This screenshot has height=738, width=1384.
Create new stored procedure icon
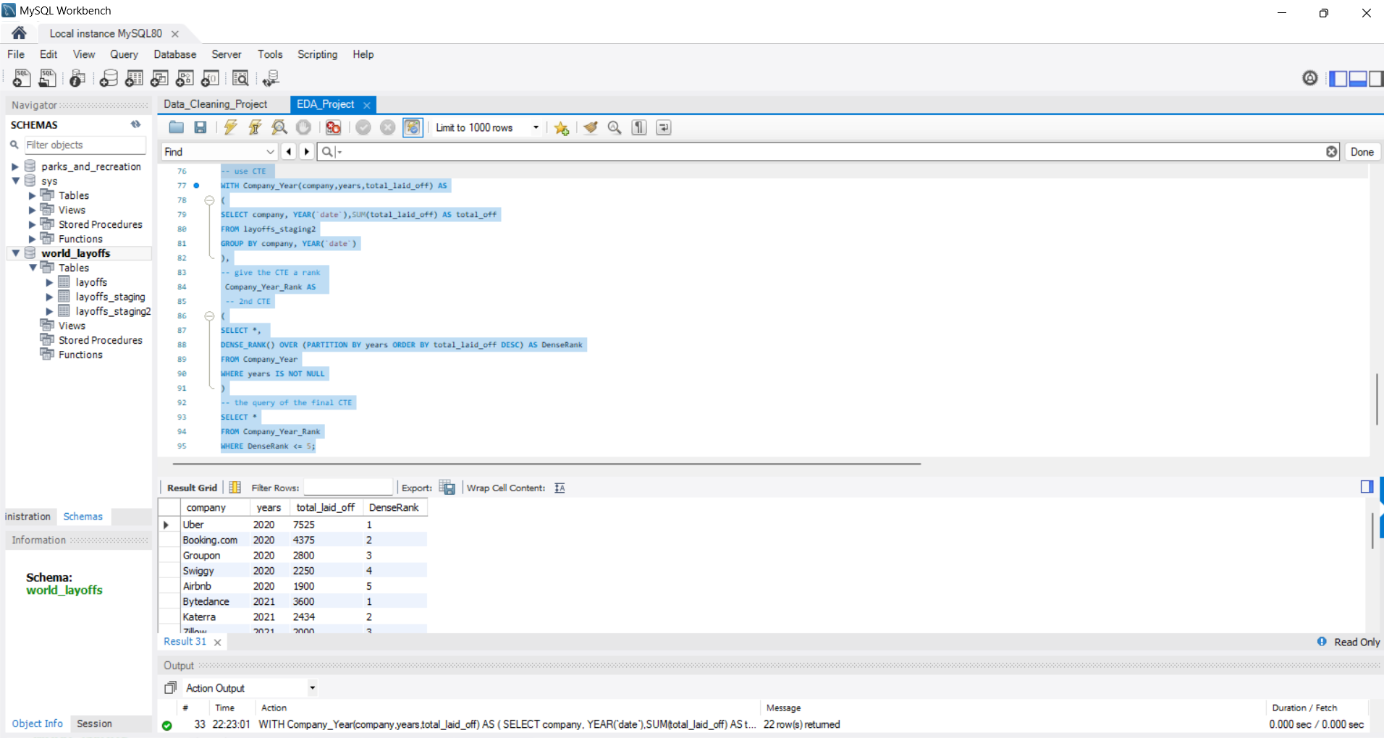(x=185, y=78)
